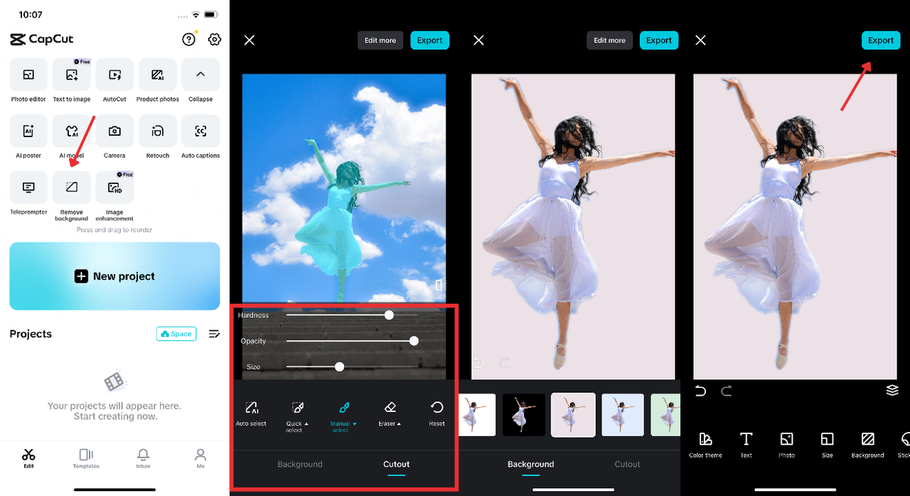Click Edit more on the background swatches screen
Image resolution: width=910 pixels, height=496 pixels.
point(609,41)
